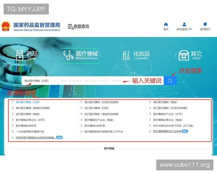Select the stethoscope icon for 医疗器械
The width and height of the screenshot is (217, 174).
point(68,55)
